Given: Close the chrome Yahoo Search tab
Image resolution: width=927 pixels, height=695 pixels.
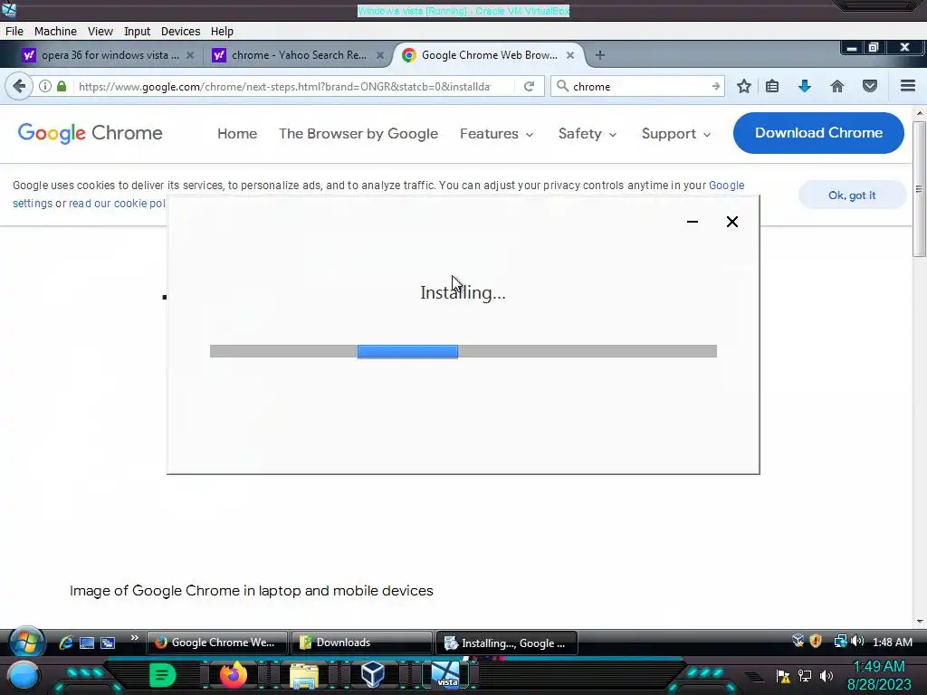Looking at the screenshot, I should click(380, 55).
